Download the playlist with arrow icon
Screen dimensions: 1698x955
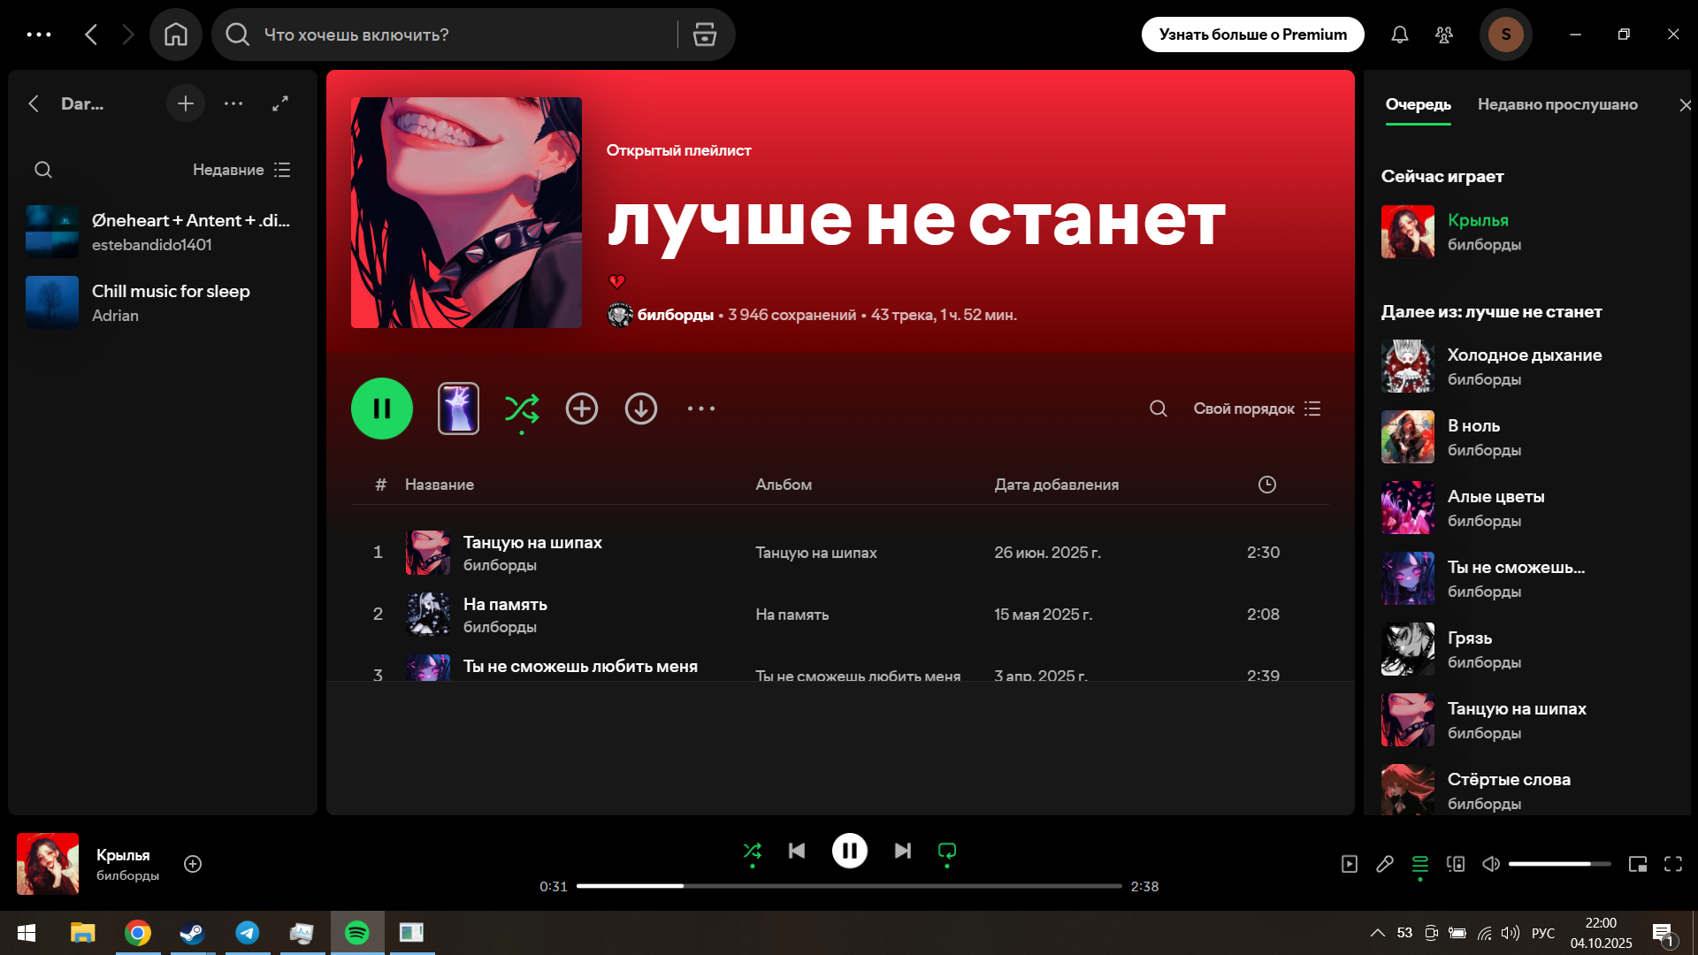[x=641, y=409]
